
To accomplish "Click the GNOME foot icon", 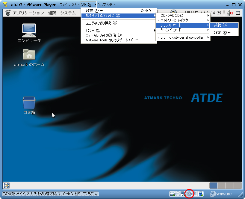I will pyautogui.click(x=8, y=13).
